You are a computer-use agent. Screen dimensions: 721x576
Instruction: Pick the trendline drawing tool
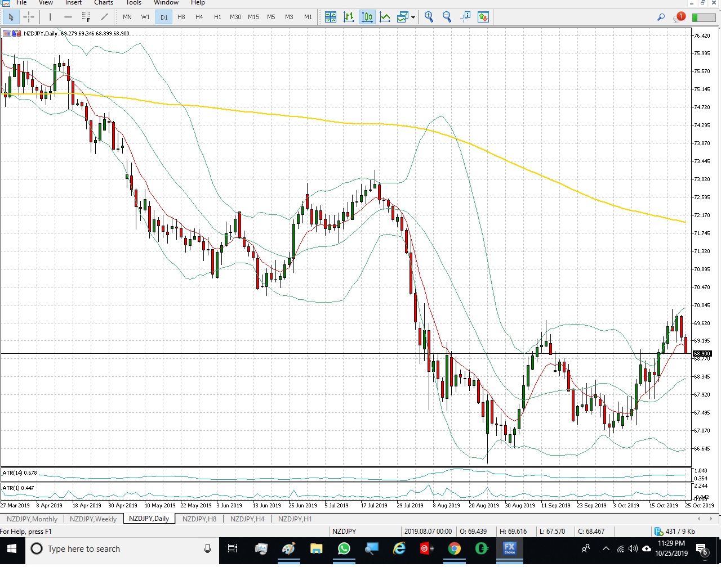coord(104,17)
